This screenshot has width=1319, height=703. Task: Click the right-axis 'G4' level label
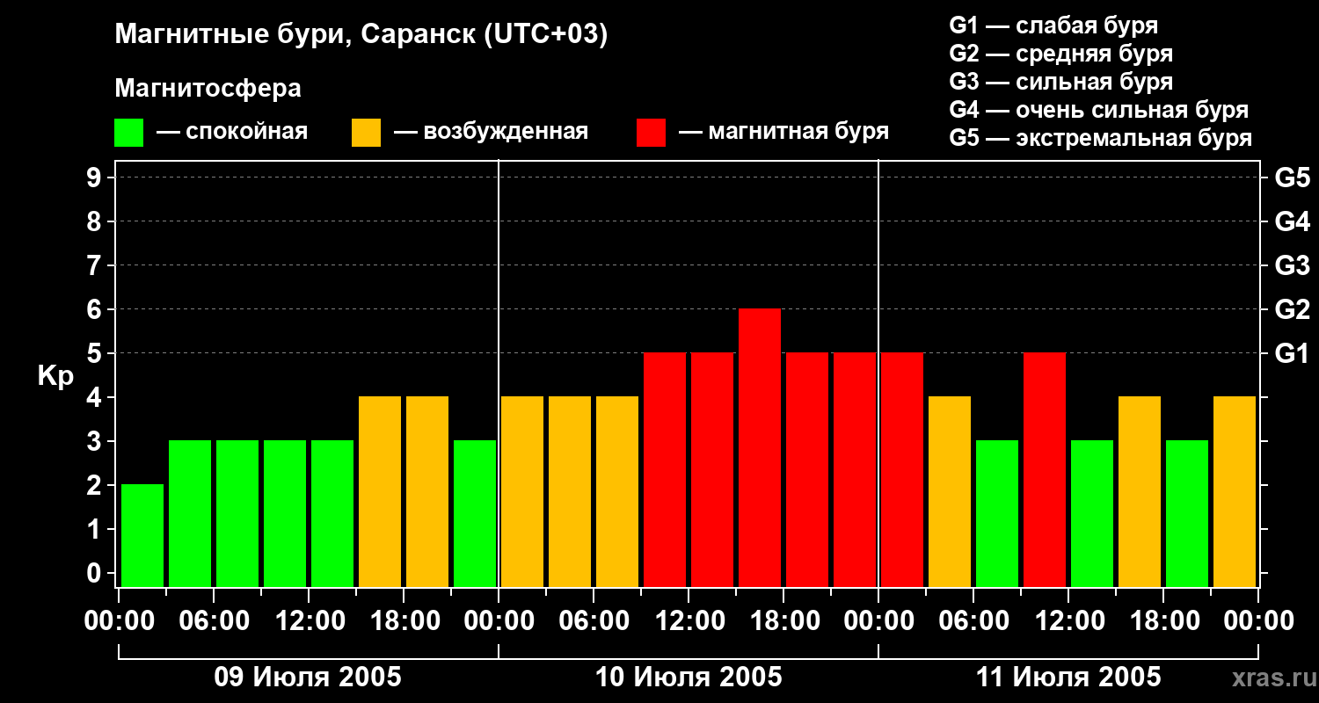click(x=1293, y=221)
